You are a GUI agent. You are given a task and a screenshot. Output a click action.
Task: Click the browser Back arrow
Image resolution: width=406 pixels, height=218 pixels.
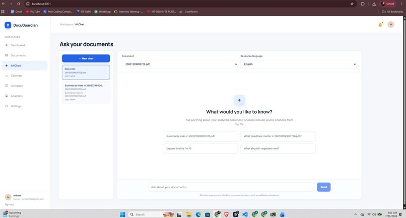coord(3,4)
